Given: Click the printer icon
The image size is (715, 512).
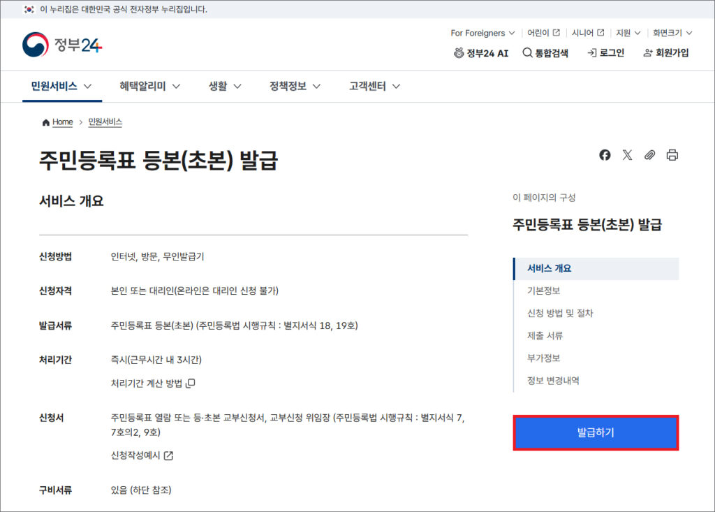Looking at the screenshot, I should [672, 155].
